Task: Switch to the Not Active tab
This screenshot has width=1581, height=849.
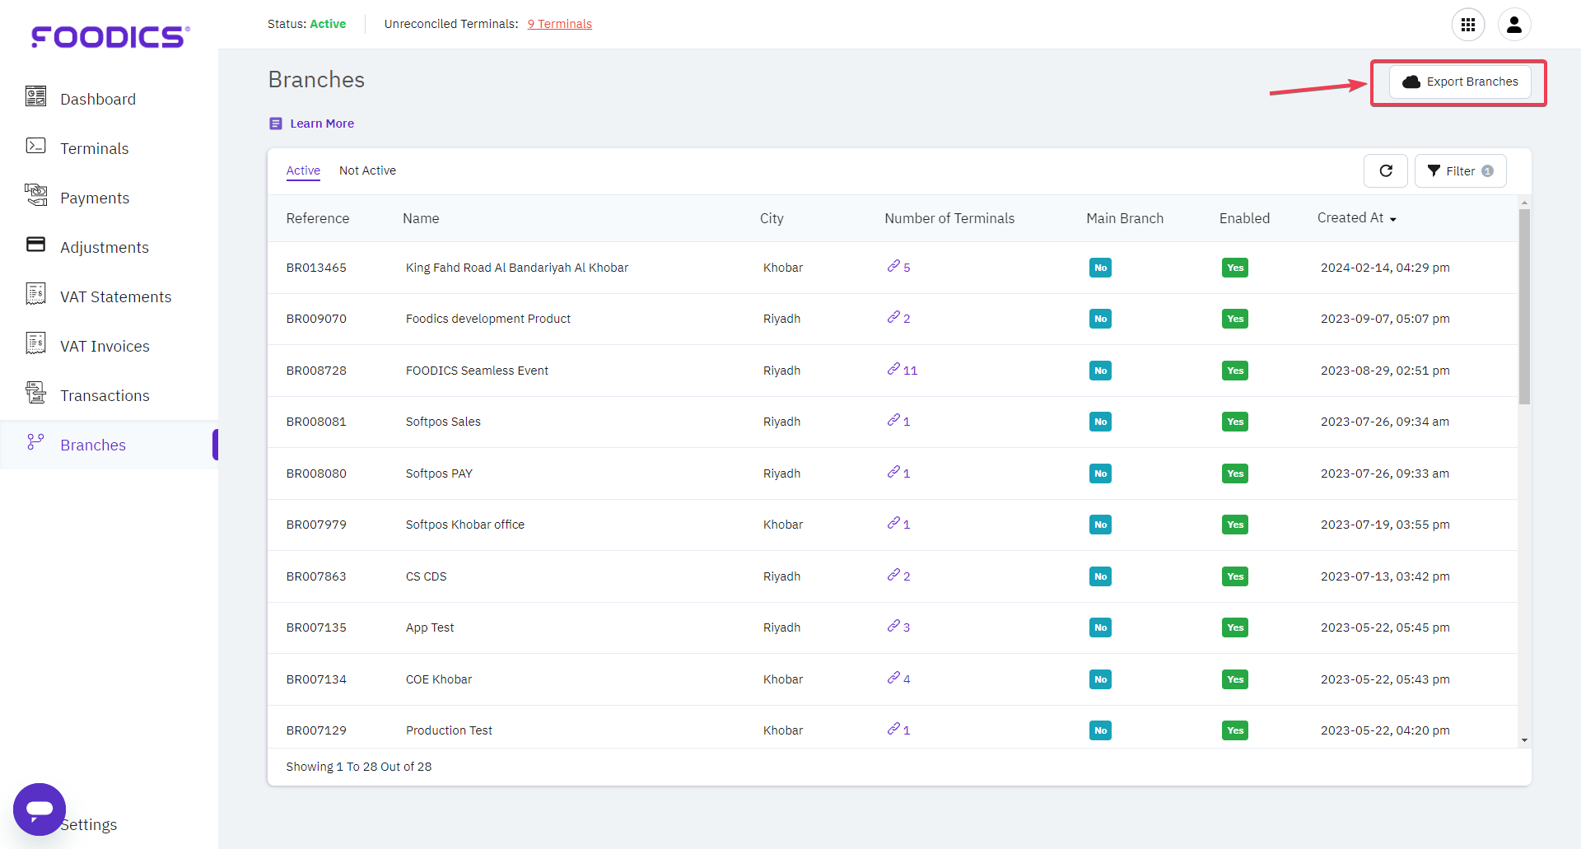Action: coord(367,170)
